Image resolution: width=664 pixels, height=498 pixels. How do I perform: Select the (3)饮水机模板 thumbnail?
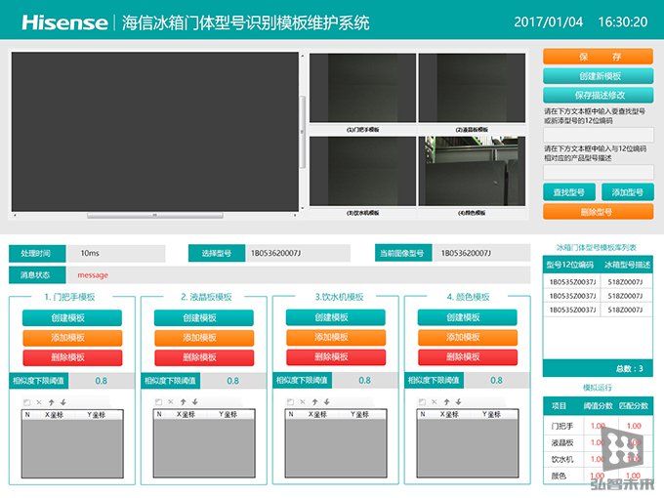pos(362,171)
